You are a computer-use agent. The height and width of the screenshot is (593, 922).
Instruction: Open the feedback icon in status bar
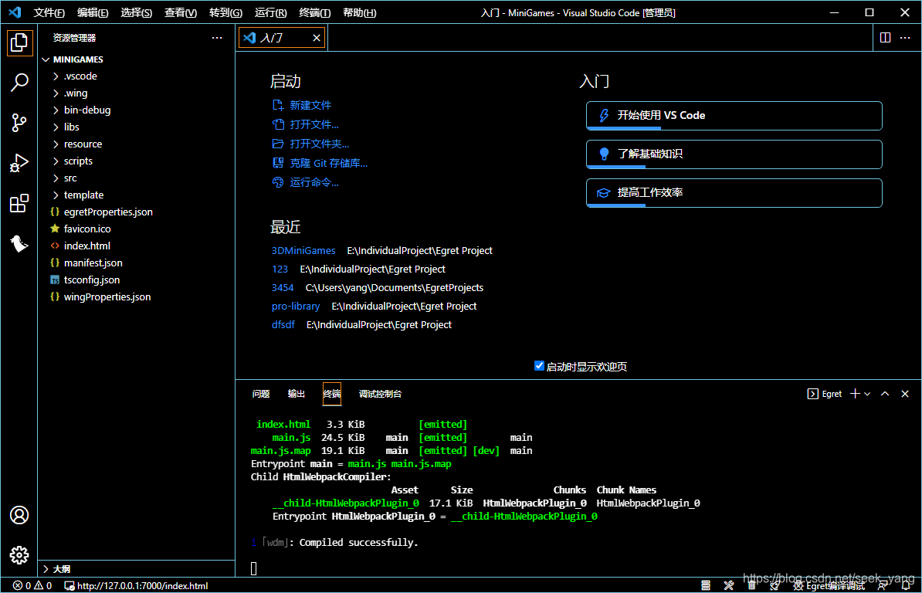(883, 585)
